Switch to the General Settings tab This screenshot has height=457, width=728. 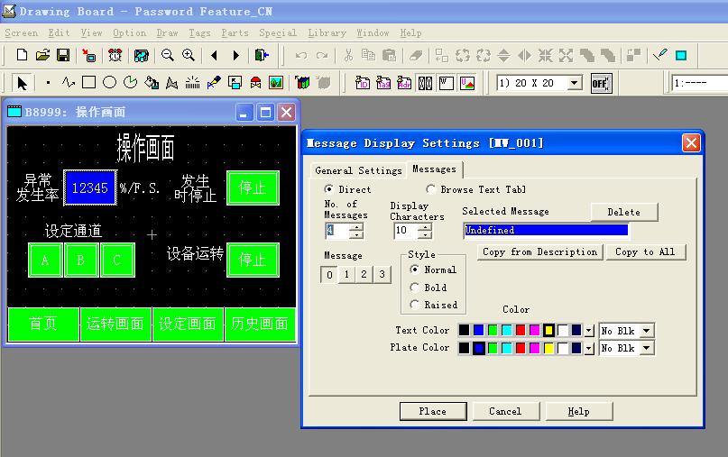tap(358, 170)
